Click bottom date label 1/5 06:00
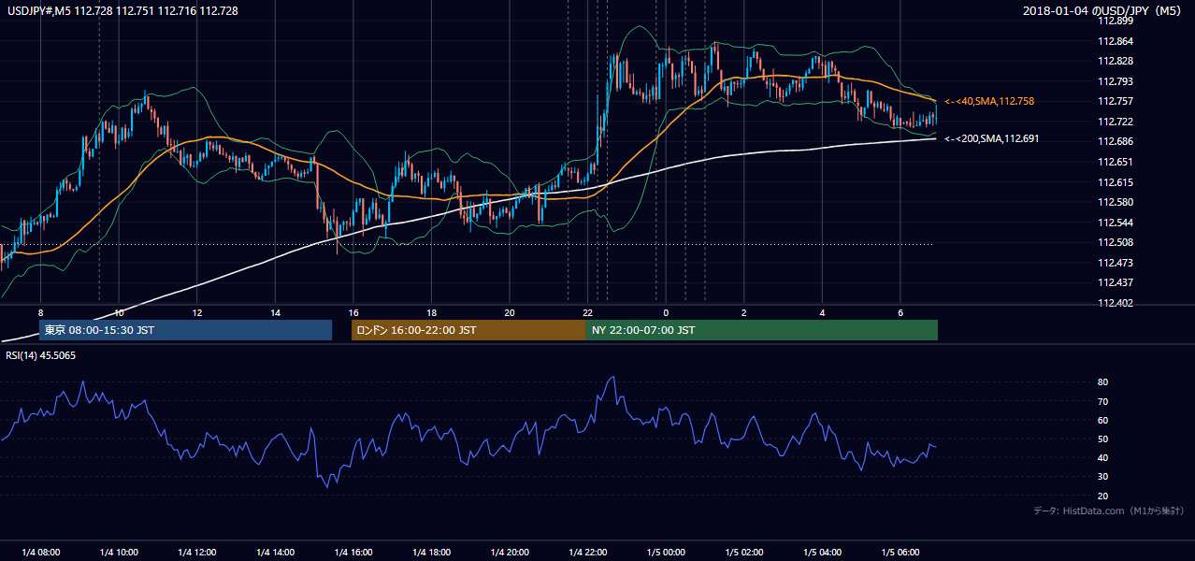The image size is (1195, 561). coord(900,553)
